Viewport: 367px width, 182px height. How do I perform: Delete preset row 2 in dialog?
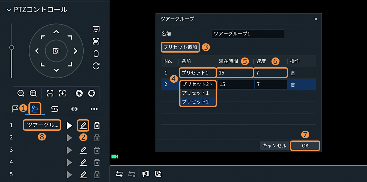(x=293, y=85)
